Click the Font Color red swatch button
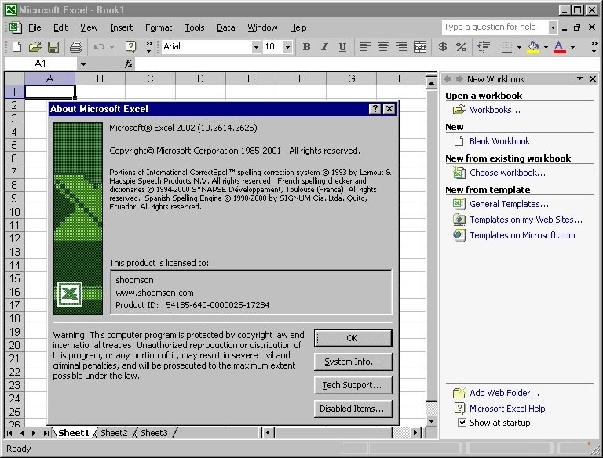Screen dimensions: 603x458 pos(560,47)
